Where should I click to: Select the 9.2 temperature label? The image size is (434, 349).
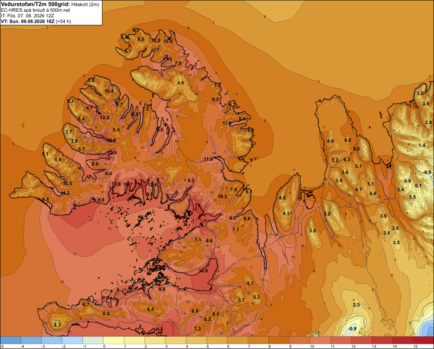pos(356,149)
